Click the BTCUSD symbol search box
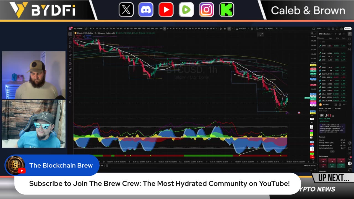 tap(79, 28)
